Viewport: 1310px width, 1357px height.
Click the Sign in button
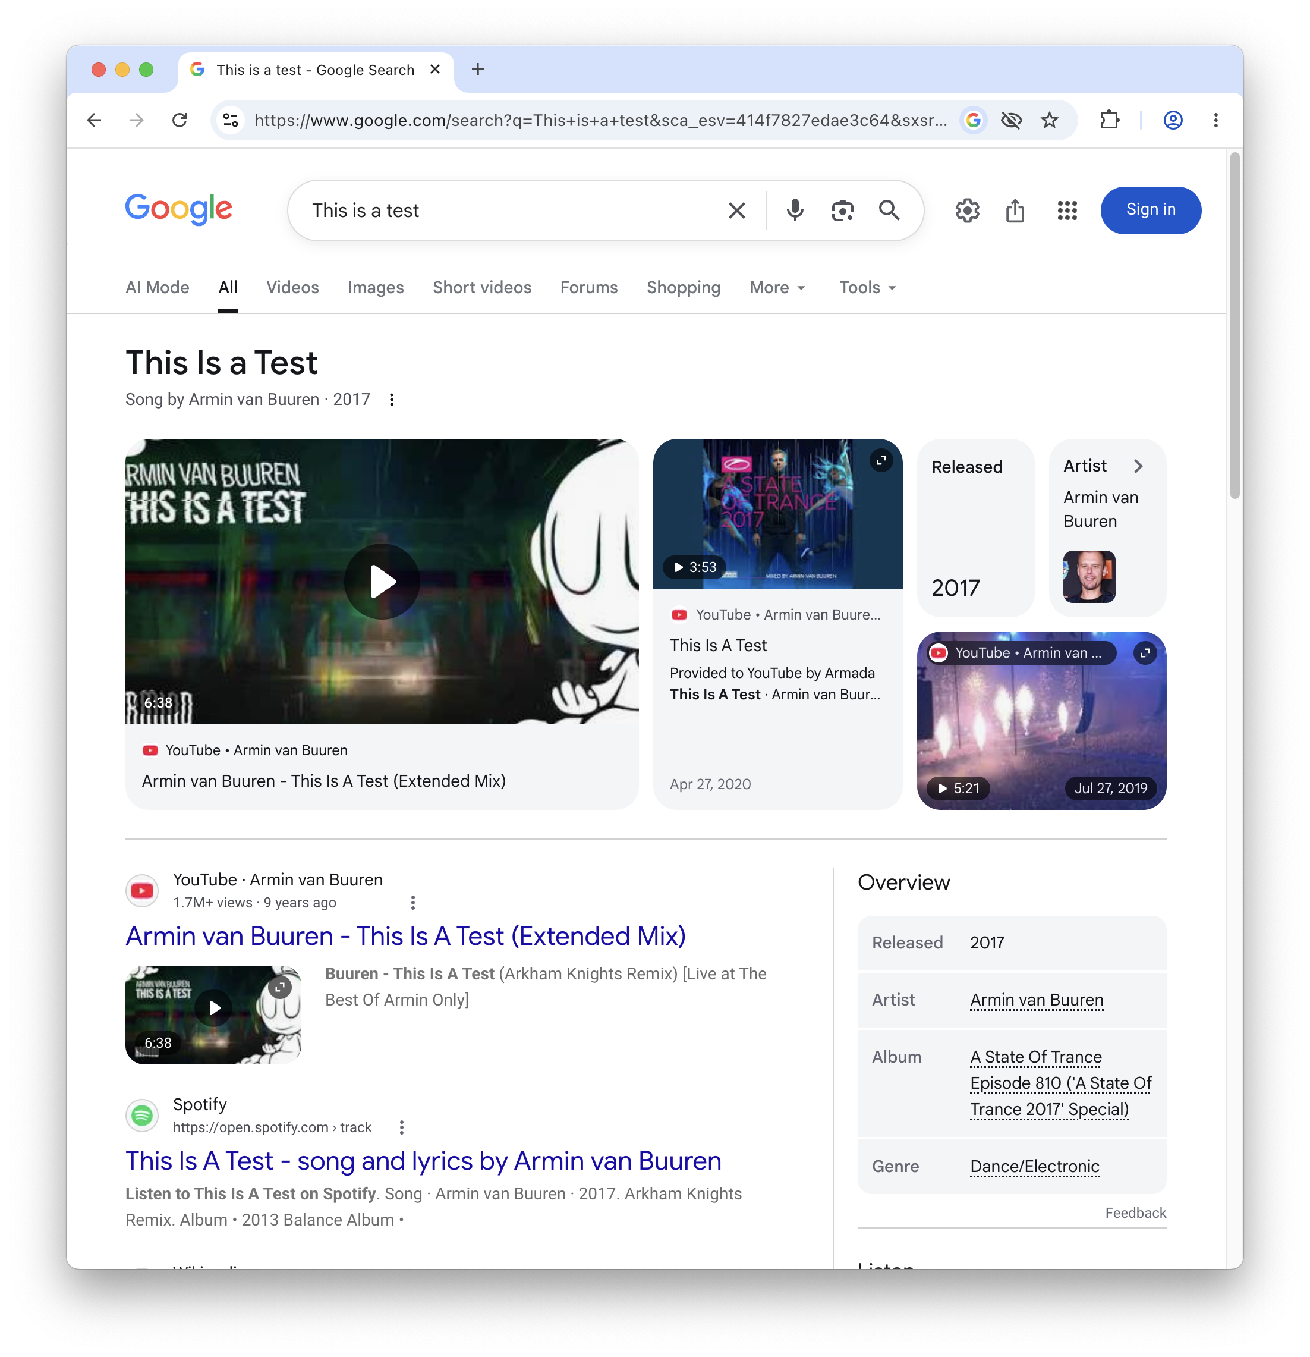(1151, 210)
